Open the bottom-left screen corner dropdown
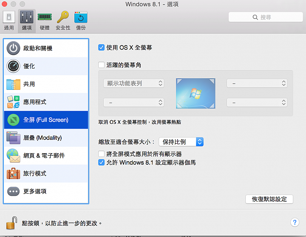The height and width of the screenshot is (237, 306). click(x=134, y=103)
